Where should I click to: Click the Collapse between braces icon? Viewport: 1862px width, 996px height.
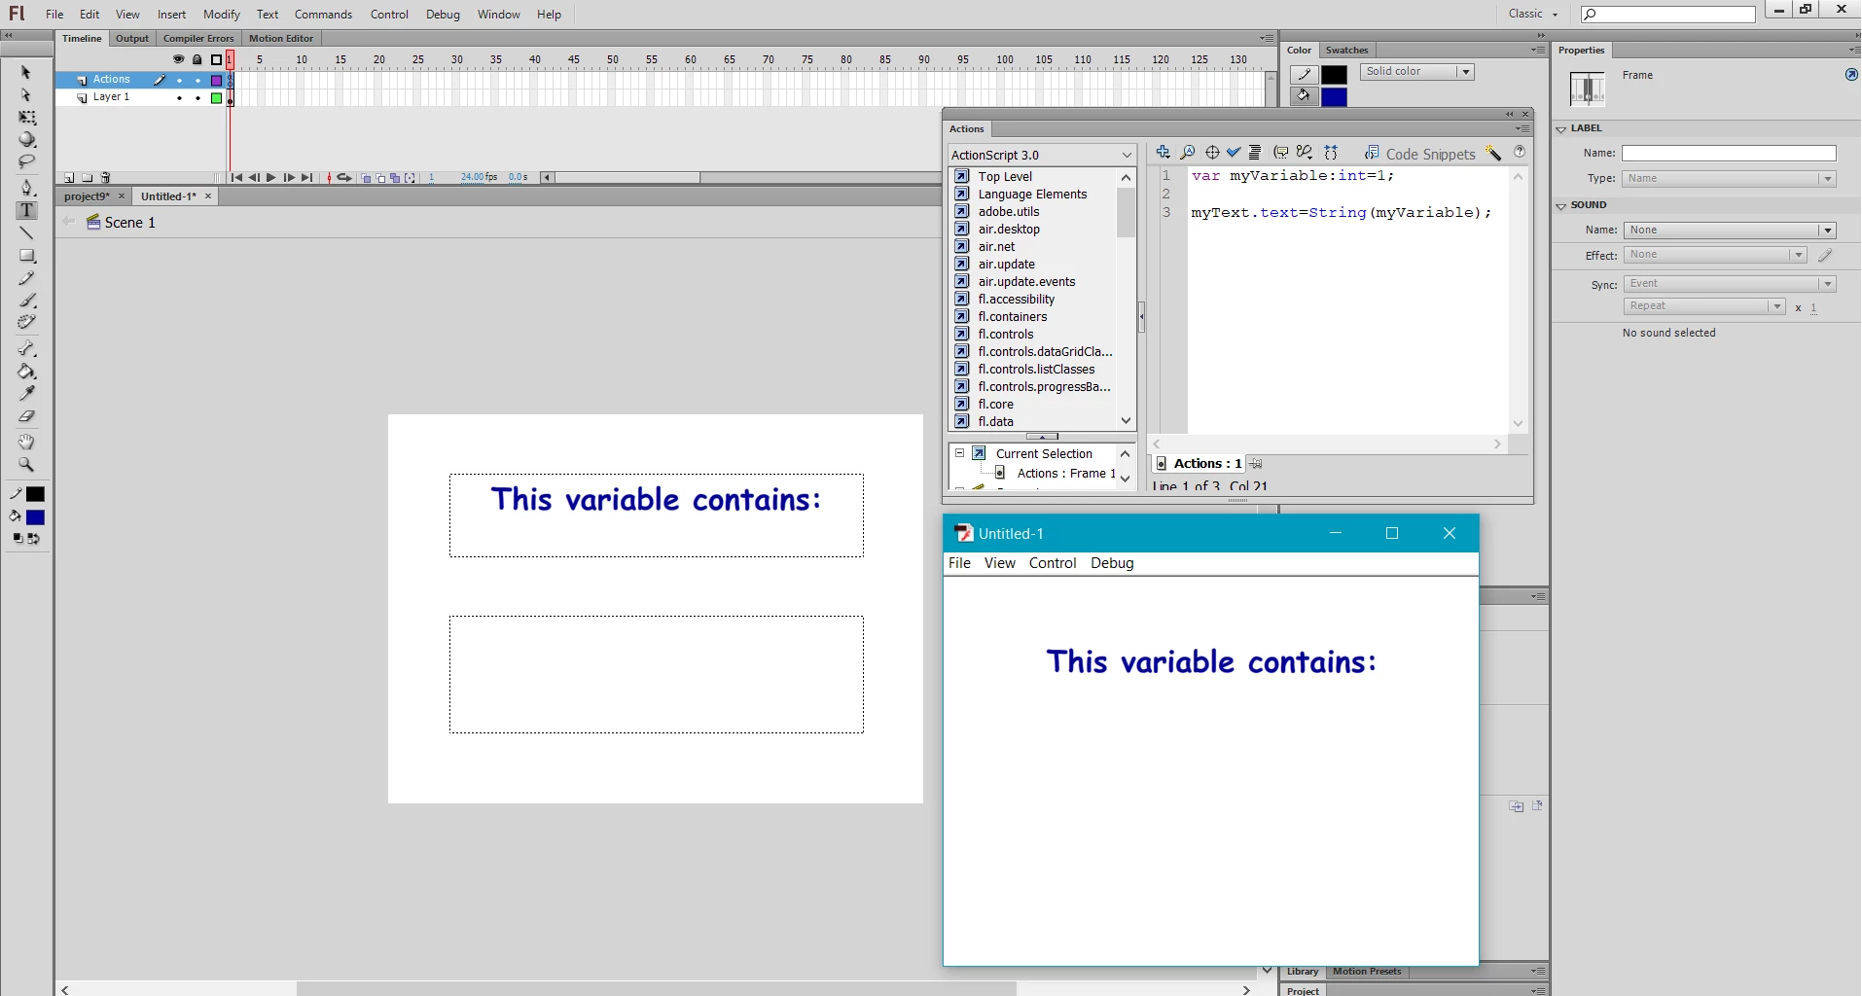pos(1331,152)
